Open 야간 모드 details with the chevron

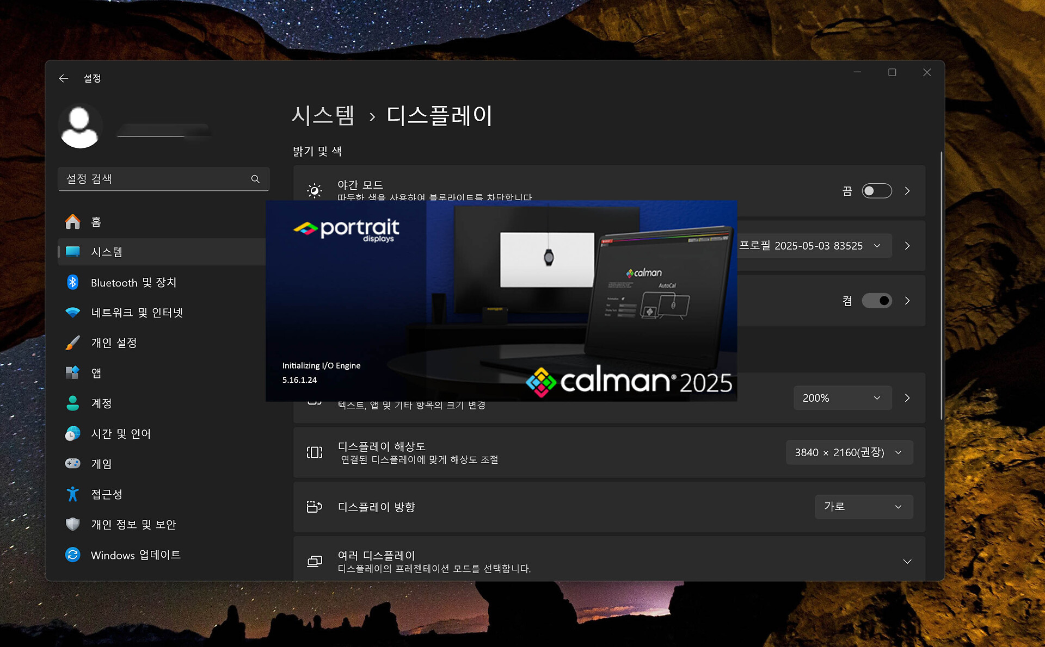[x=907, y=191]
